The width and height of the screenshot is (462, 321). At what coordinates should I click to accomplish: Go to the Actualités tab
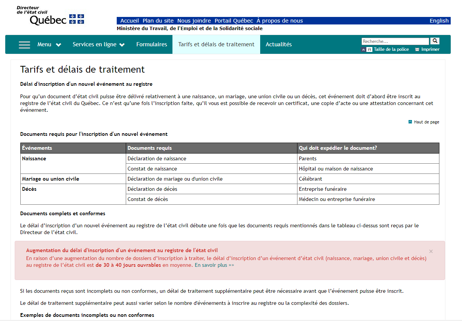point(279,44)
